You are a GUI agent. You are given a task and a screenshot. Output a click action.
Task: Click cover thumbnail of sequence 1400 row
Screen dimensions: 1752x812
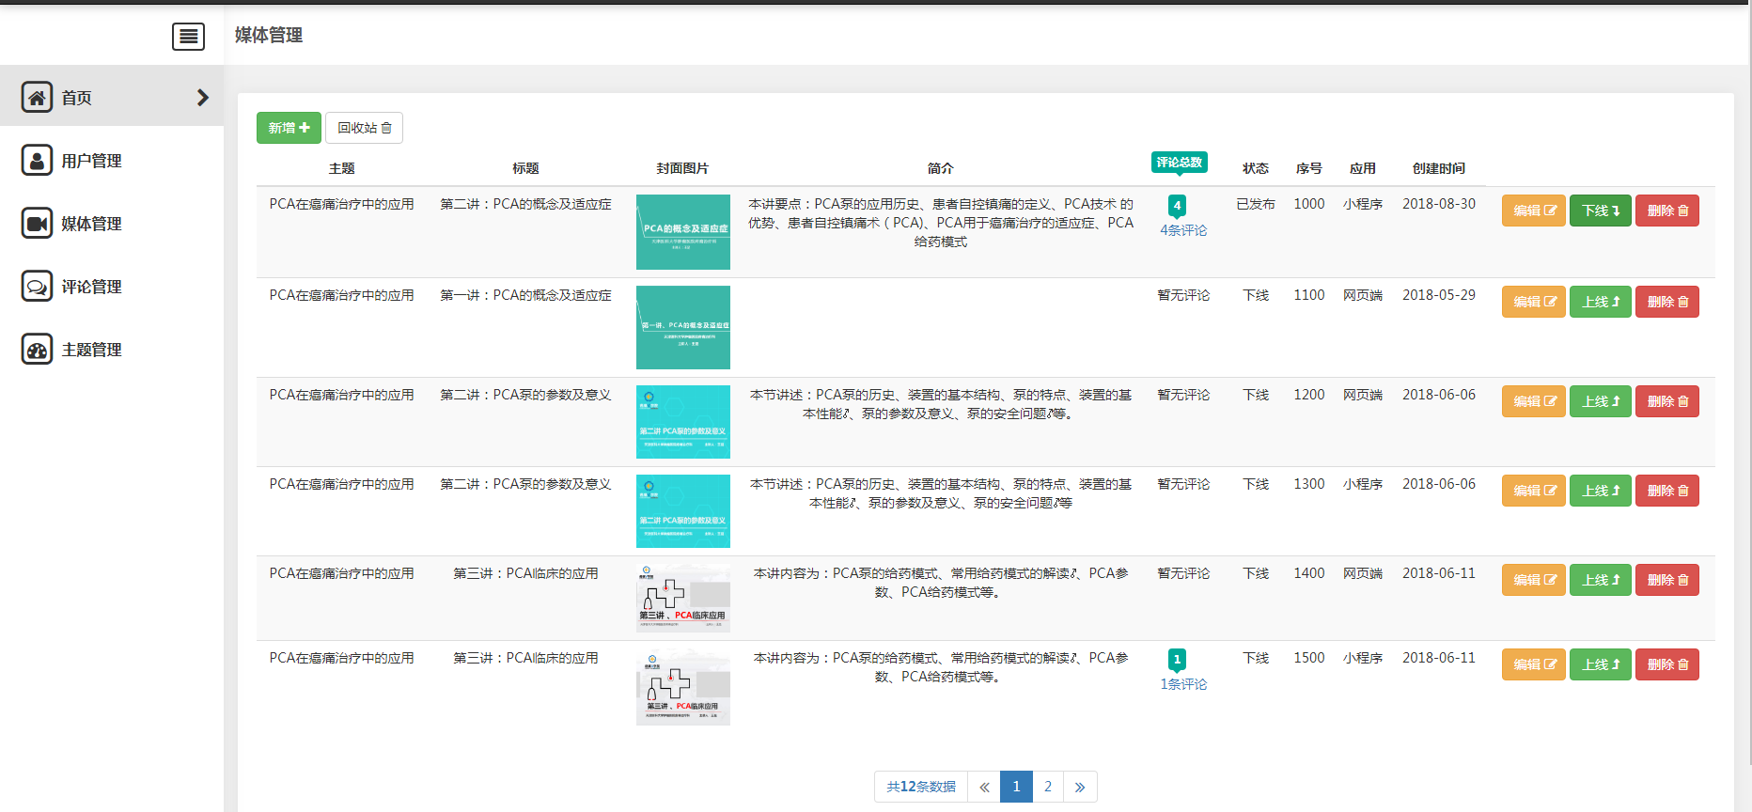[682, 598]
